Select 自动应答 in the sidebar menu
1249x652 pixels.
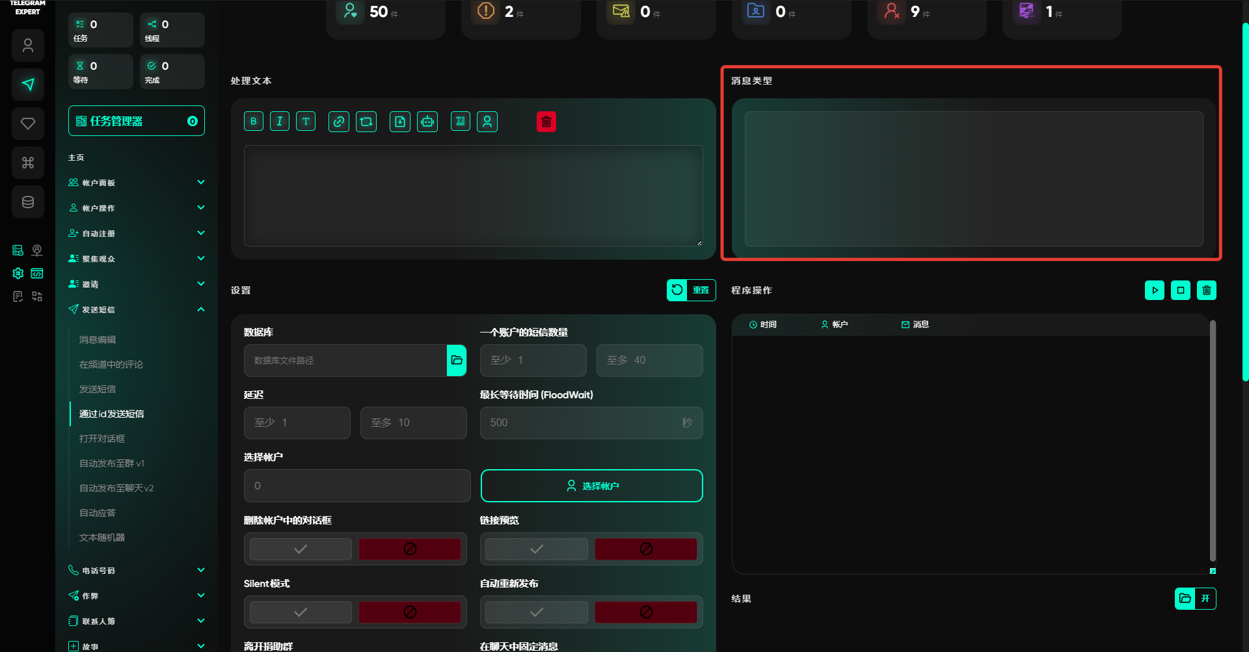(98, 513)
